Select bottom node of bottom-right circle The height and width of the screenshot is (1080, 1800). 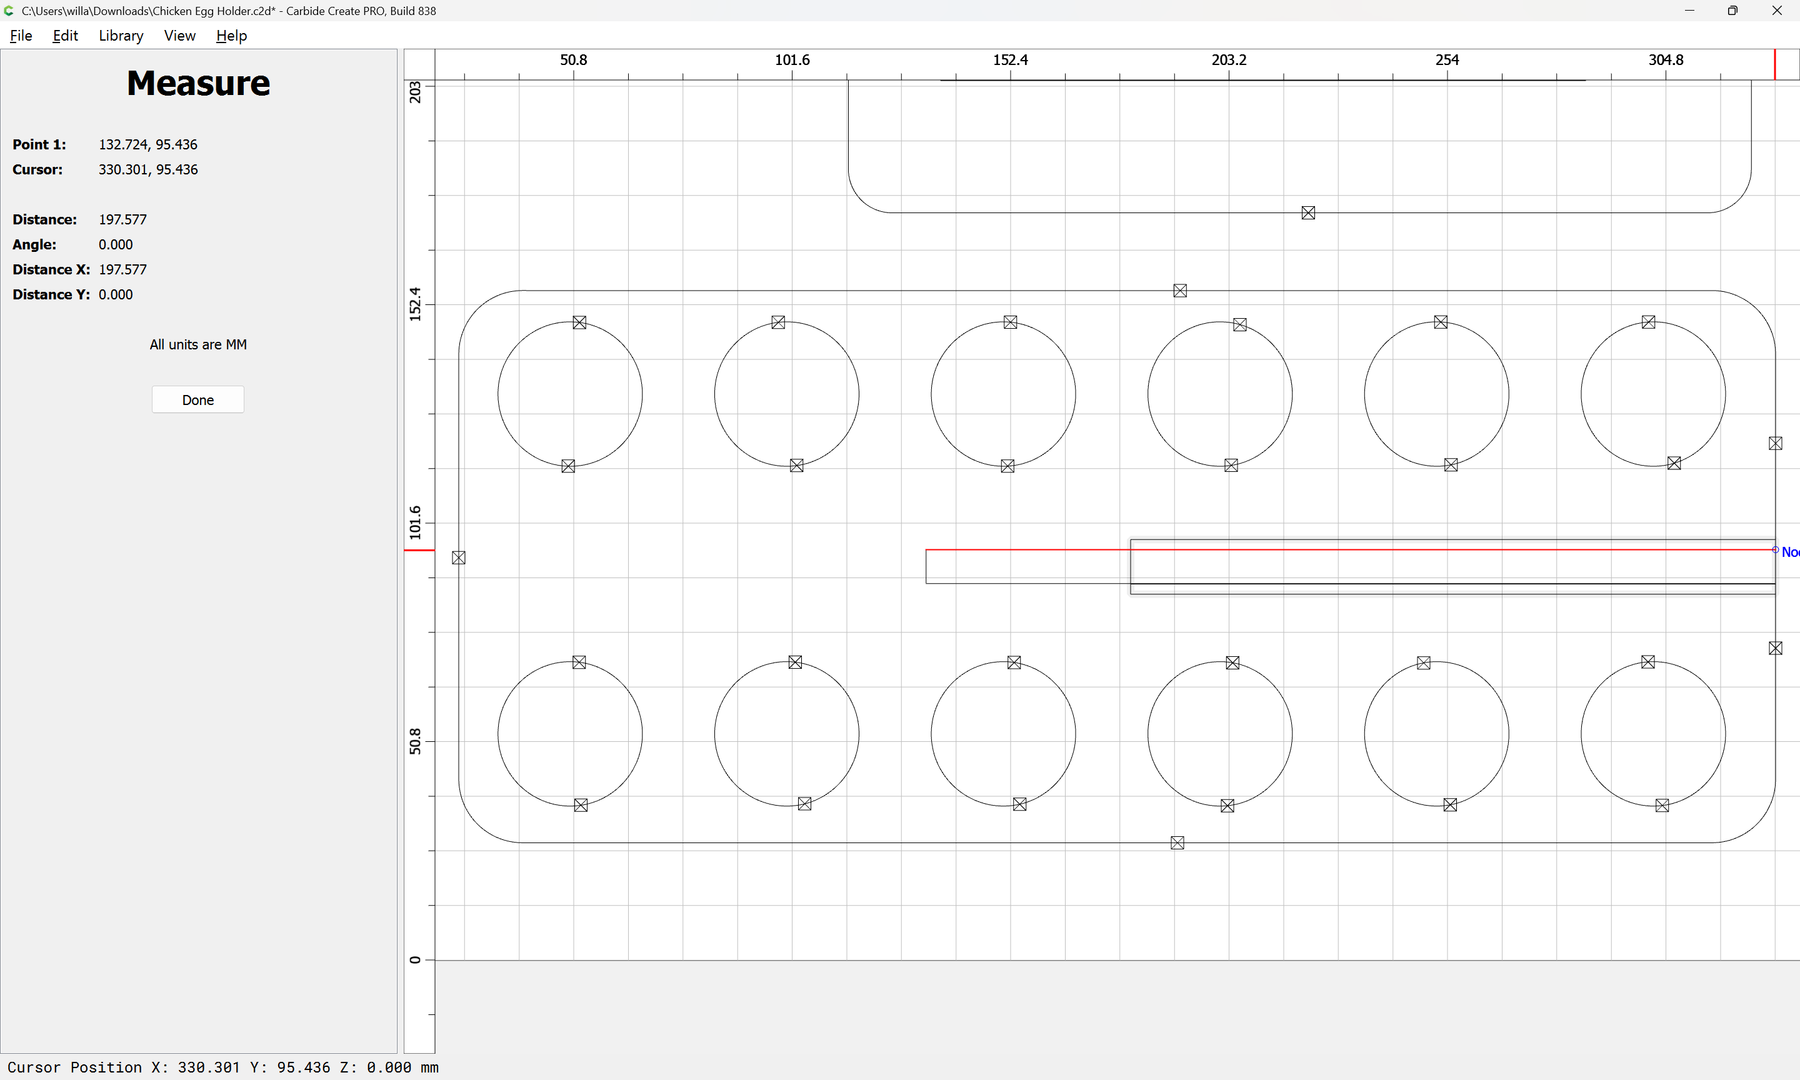point(1662,805)
